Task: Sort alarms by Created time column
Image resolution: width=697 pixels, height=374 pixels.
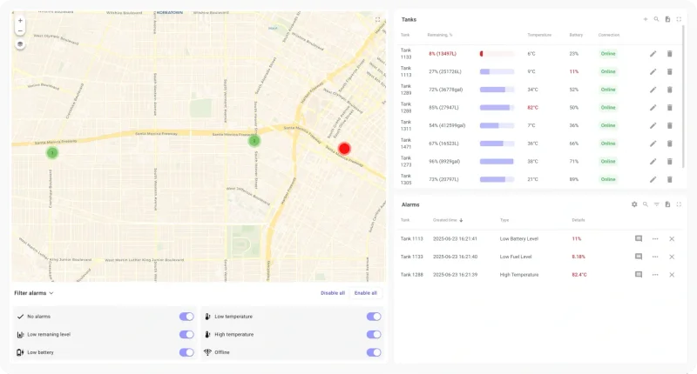Action: pyautogui.click(x=448, y=220)
